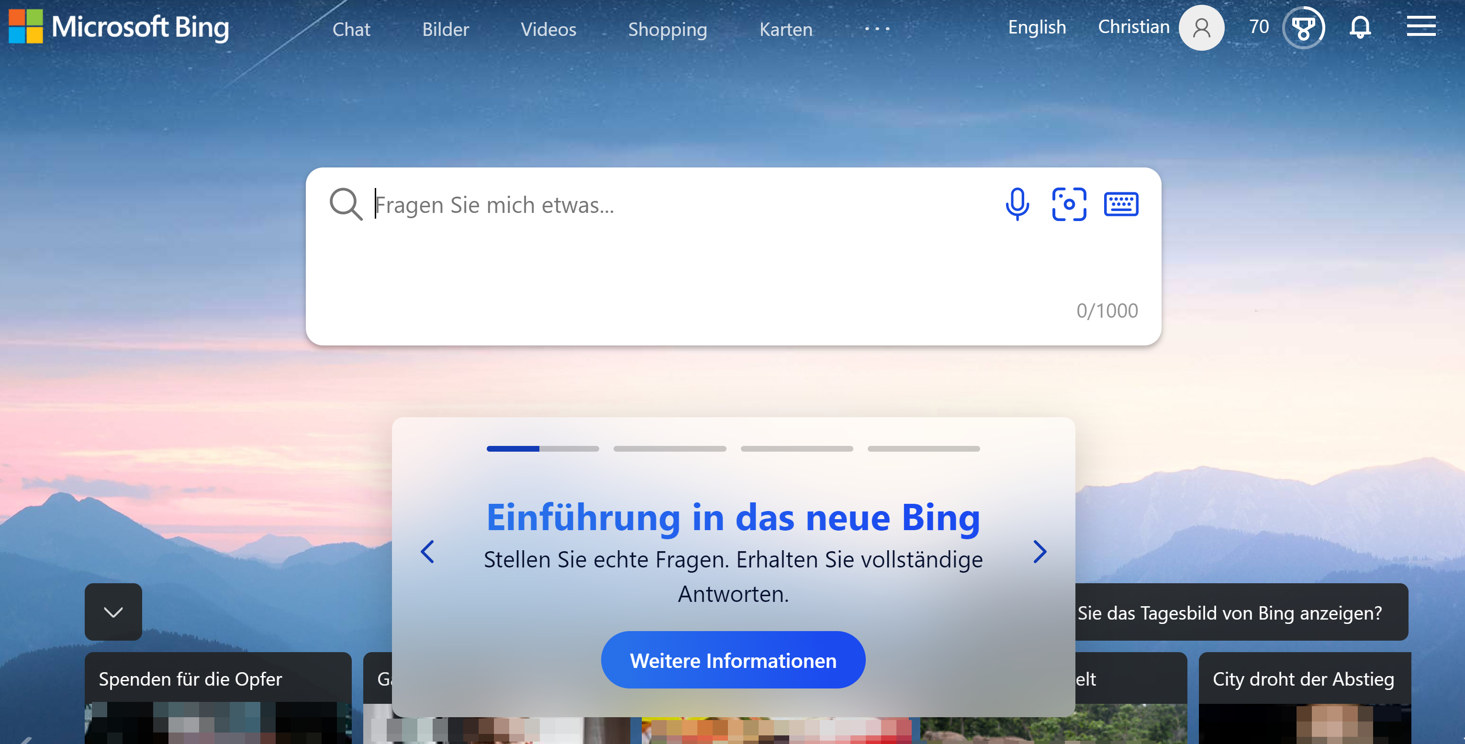
Task: Collapse the news feed with the chevron button
Action: click(112, 612)
